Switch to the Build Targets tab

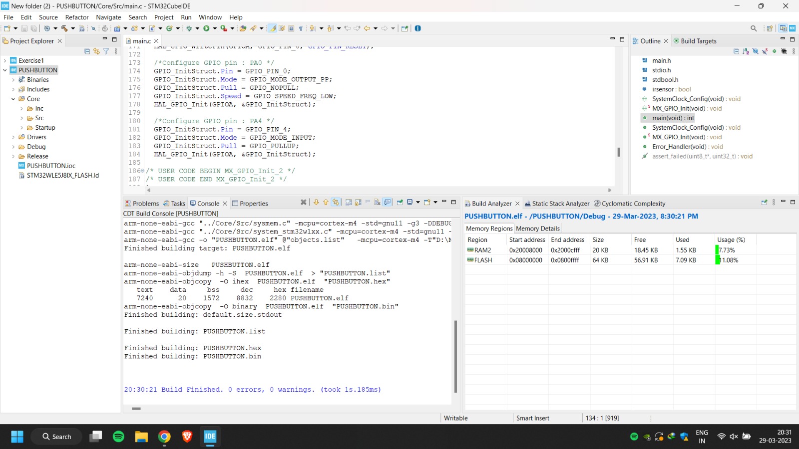point(695,41)
